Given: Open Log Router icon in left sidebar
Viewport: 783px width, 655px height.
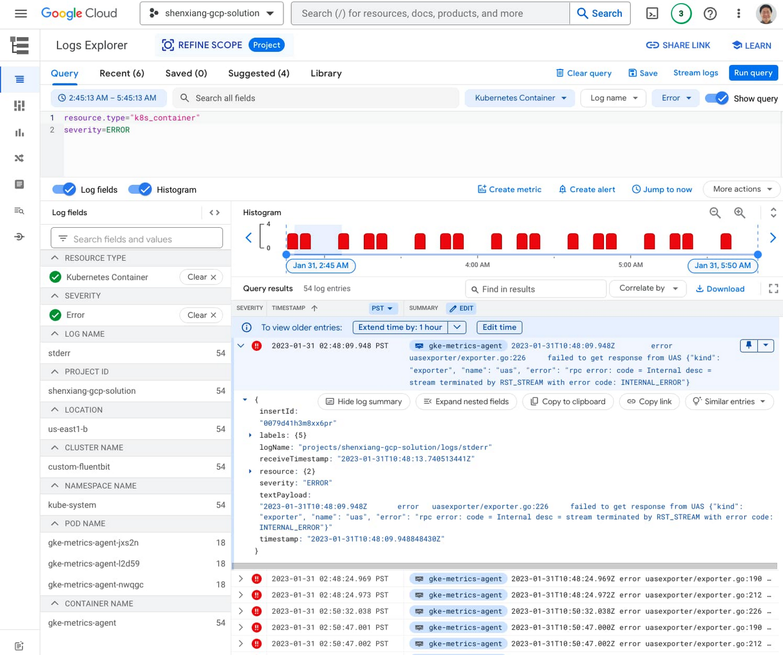Looking at the screenshot, I should coord(20,158).
